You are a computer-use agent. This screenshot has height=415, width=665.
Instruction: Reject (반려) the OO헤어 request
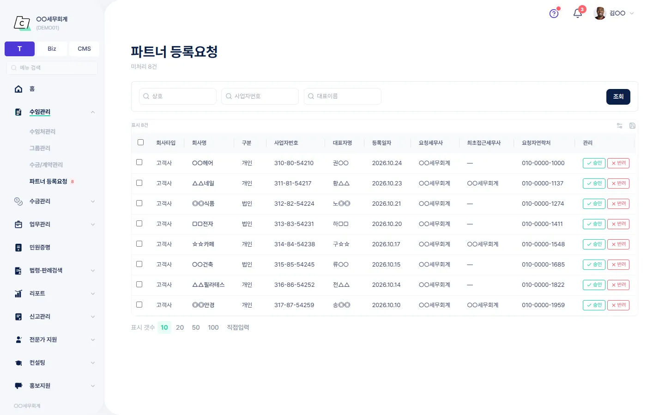point(618,163)
